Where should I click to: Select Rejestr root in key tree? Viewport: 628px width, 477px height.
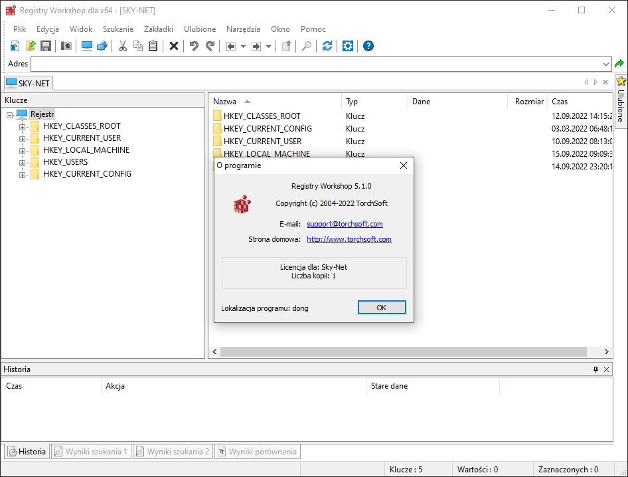coord(42,115)
